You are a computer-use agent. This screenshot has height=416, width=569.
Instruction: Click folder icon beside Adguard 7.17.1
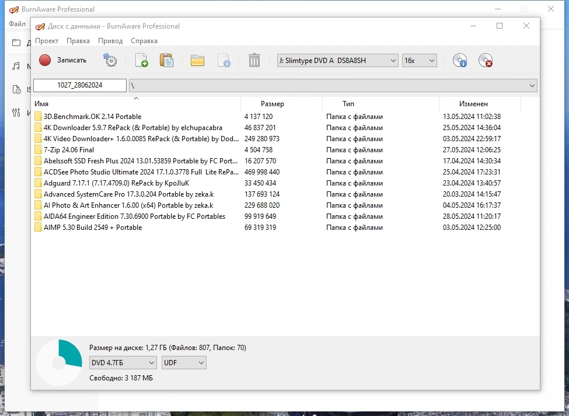point(38,183)
